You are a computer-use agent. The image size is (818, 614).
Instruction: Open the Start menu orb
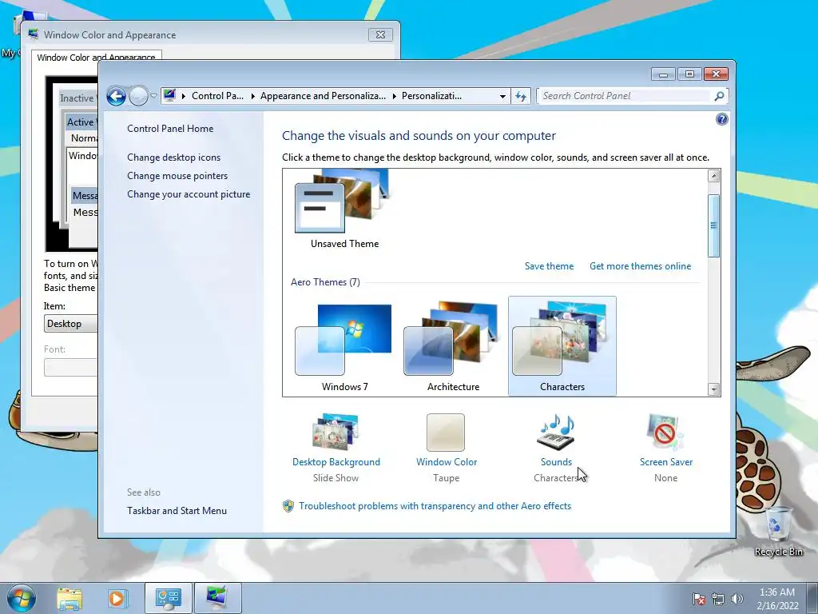pyautogui.click(x=22, y=598)
